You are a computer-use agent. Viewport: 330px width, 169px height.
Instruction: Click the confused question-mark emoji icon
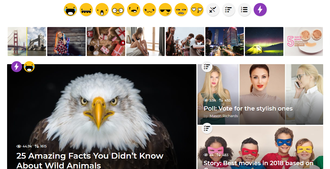tap(134, 10)
